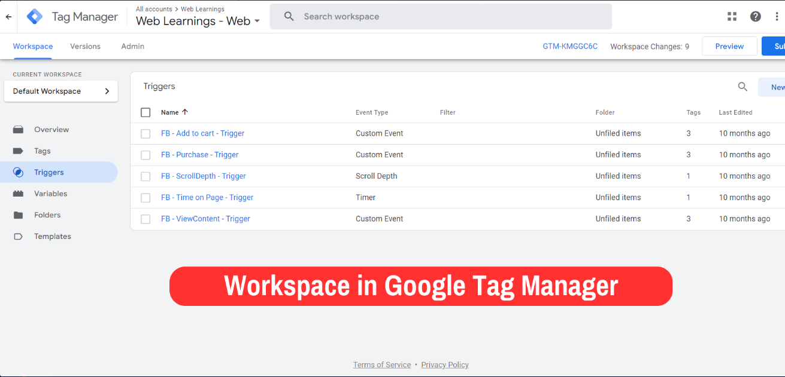Image resolution: width=785 pixels, height=377 pixels.
Task: Switch to the Versions tab
Action: tap(85, 47)
